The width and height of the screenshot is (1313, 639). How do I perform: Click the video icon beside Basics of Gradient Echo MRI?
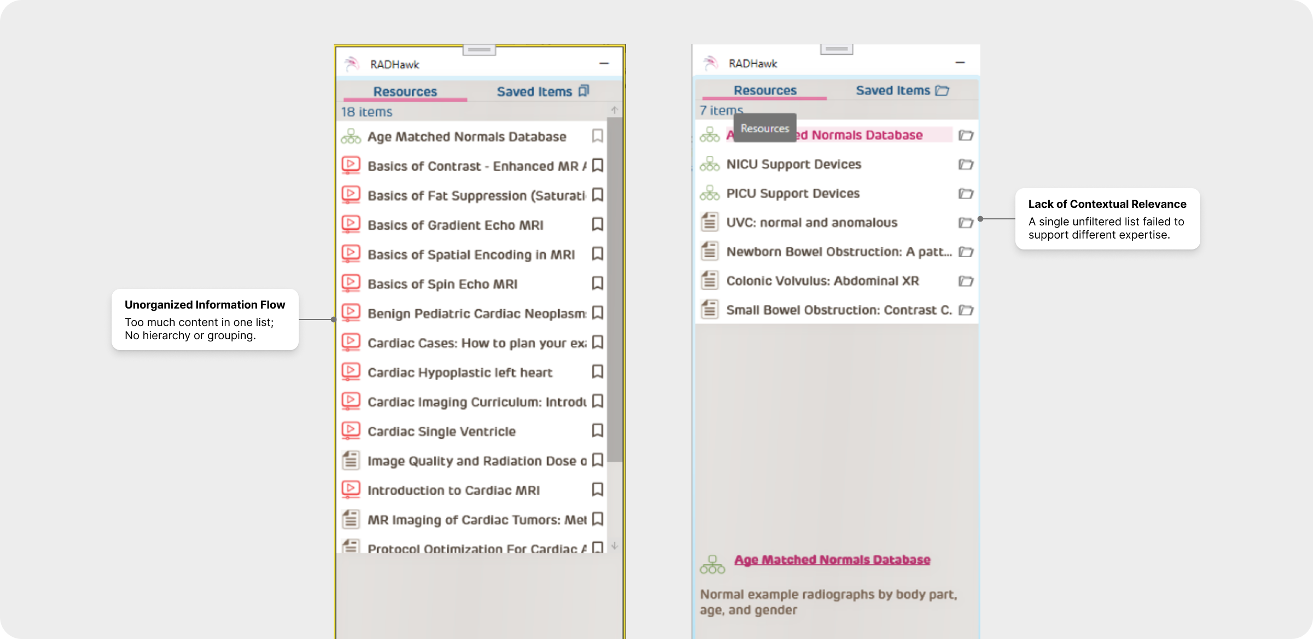pos(351,224)
